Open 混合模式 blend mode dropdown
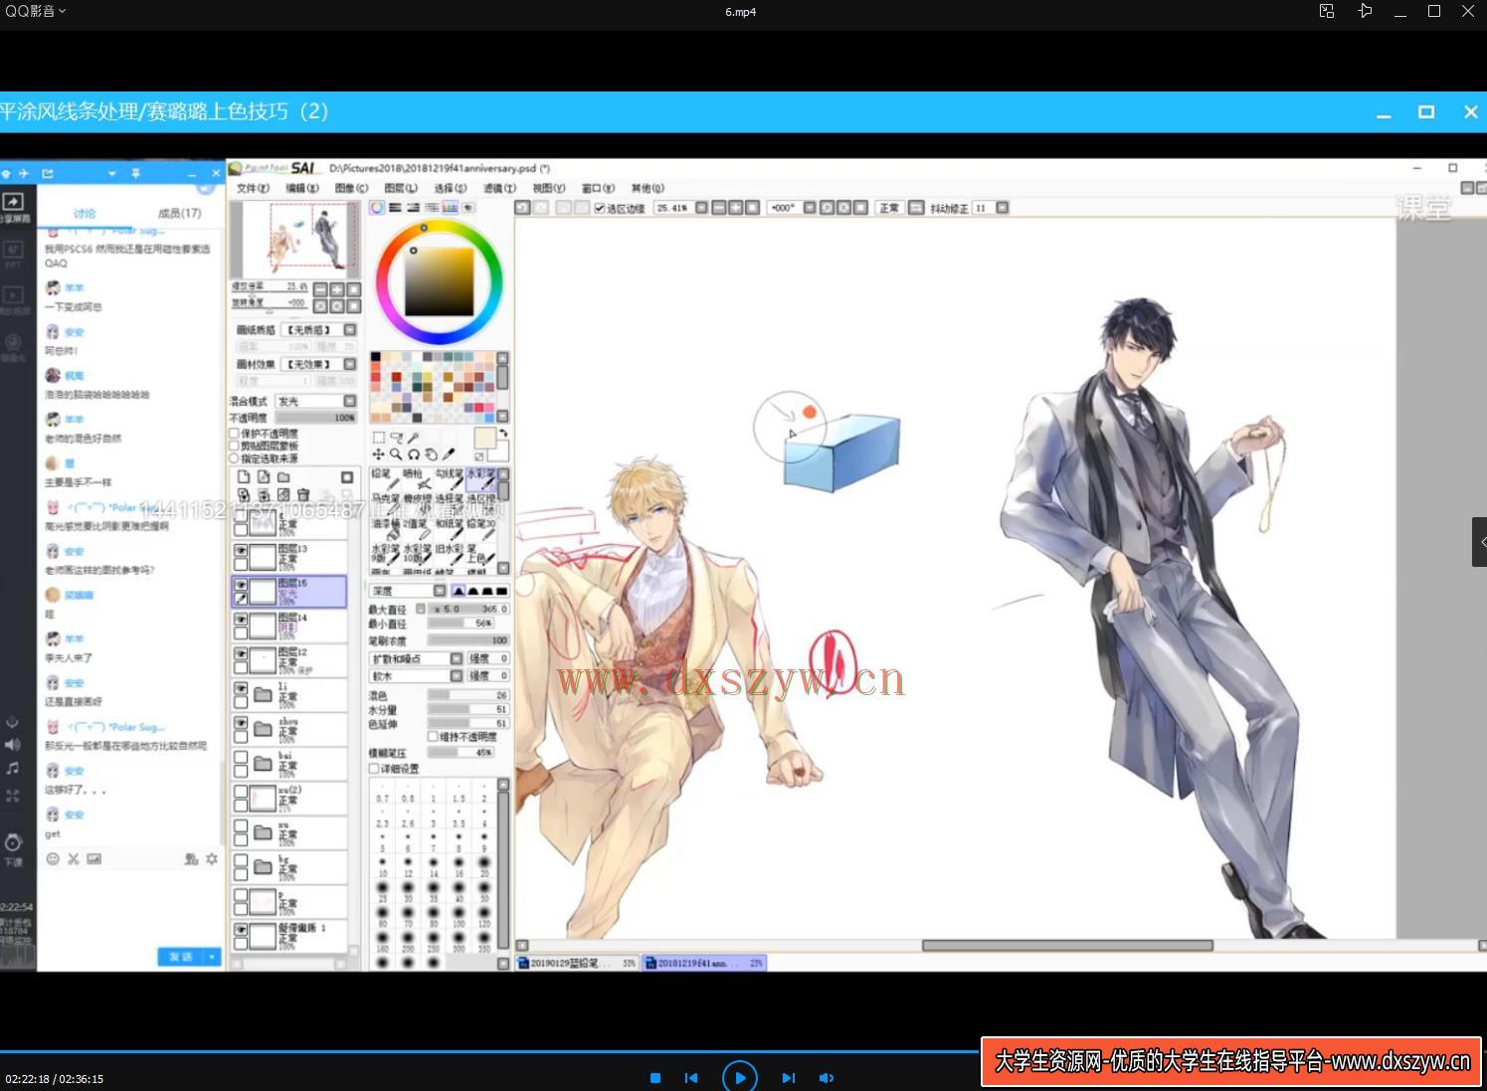 click(350, 401)
